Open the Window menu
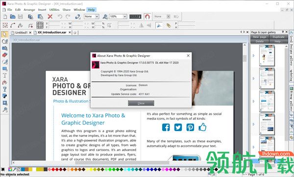This screenshot has height=177, width=294. click(x=79, y=10)
